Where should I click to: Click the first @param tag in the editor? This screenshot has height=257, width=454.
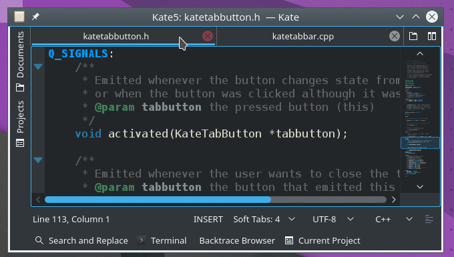click(115, 107)
